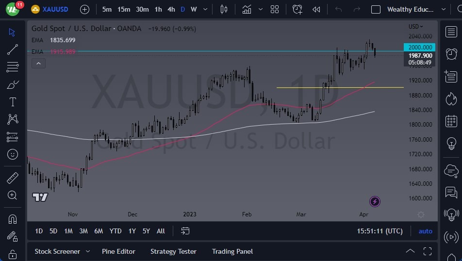Open the live streams broadcast panel
This screenshot has width=462, height=261.
pos(451,237)
